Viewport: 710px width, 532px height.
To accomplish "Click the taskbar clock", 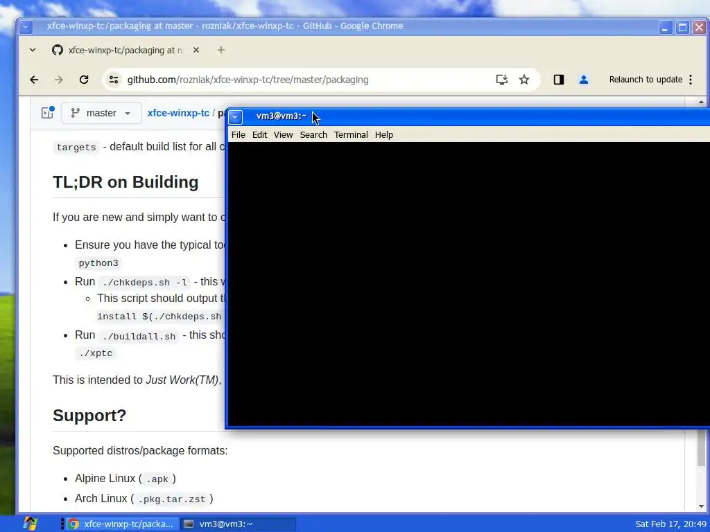I will [x=670, y=524].
